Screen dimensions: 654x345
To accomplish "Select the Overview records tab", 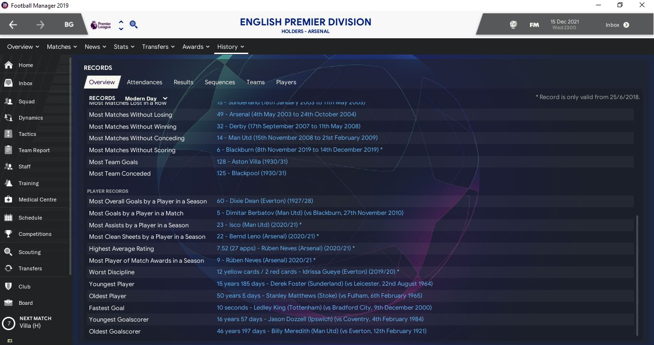I will pos(102,82).
